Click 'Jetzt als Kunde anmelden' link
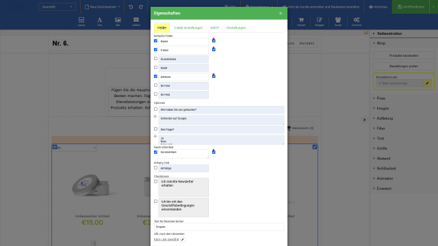Image resolution: width=438 pixels, height=246 pixels. [x=321, y=7]
